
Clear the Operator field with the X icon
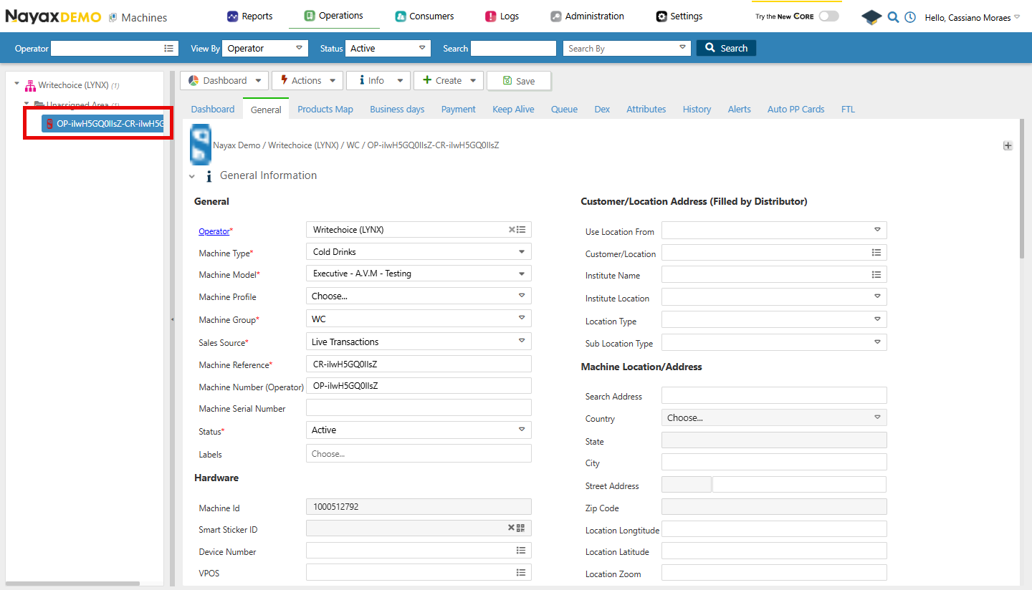pyautogui.click(x=512, y=230)
